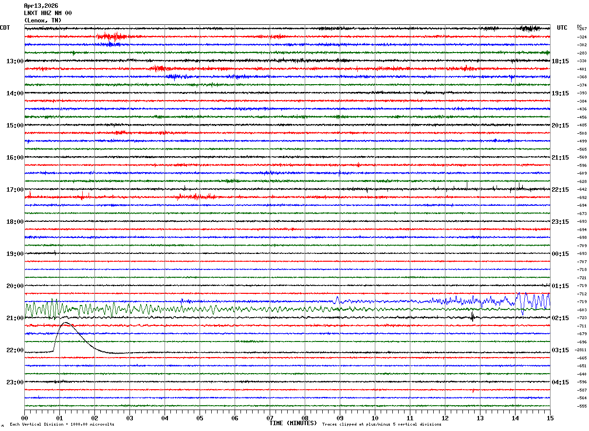
Task: Click the (Lenox, TN) location text
Action: point(43,20)
